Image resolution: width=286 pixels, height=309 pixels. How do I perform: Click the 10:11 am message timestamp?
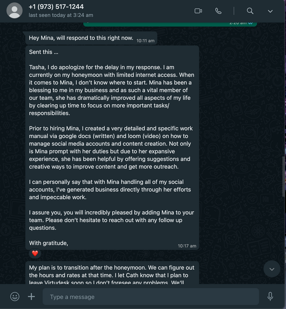tap(145, 41)
